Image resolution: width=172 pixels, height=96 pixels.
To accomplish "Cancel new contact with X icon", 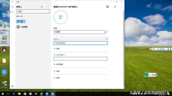I will point(115,7).
